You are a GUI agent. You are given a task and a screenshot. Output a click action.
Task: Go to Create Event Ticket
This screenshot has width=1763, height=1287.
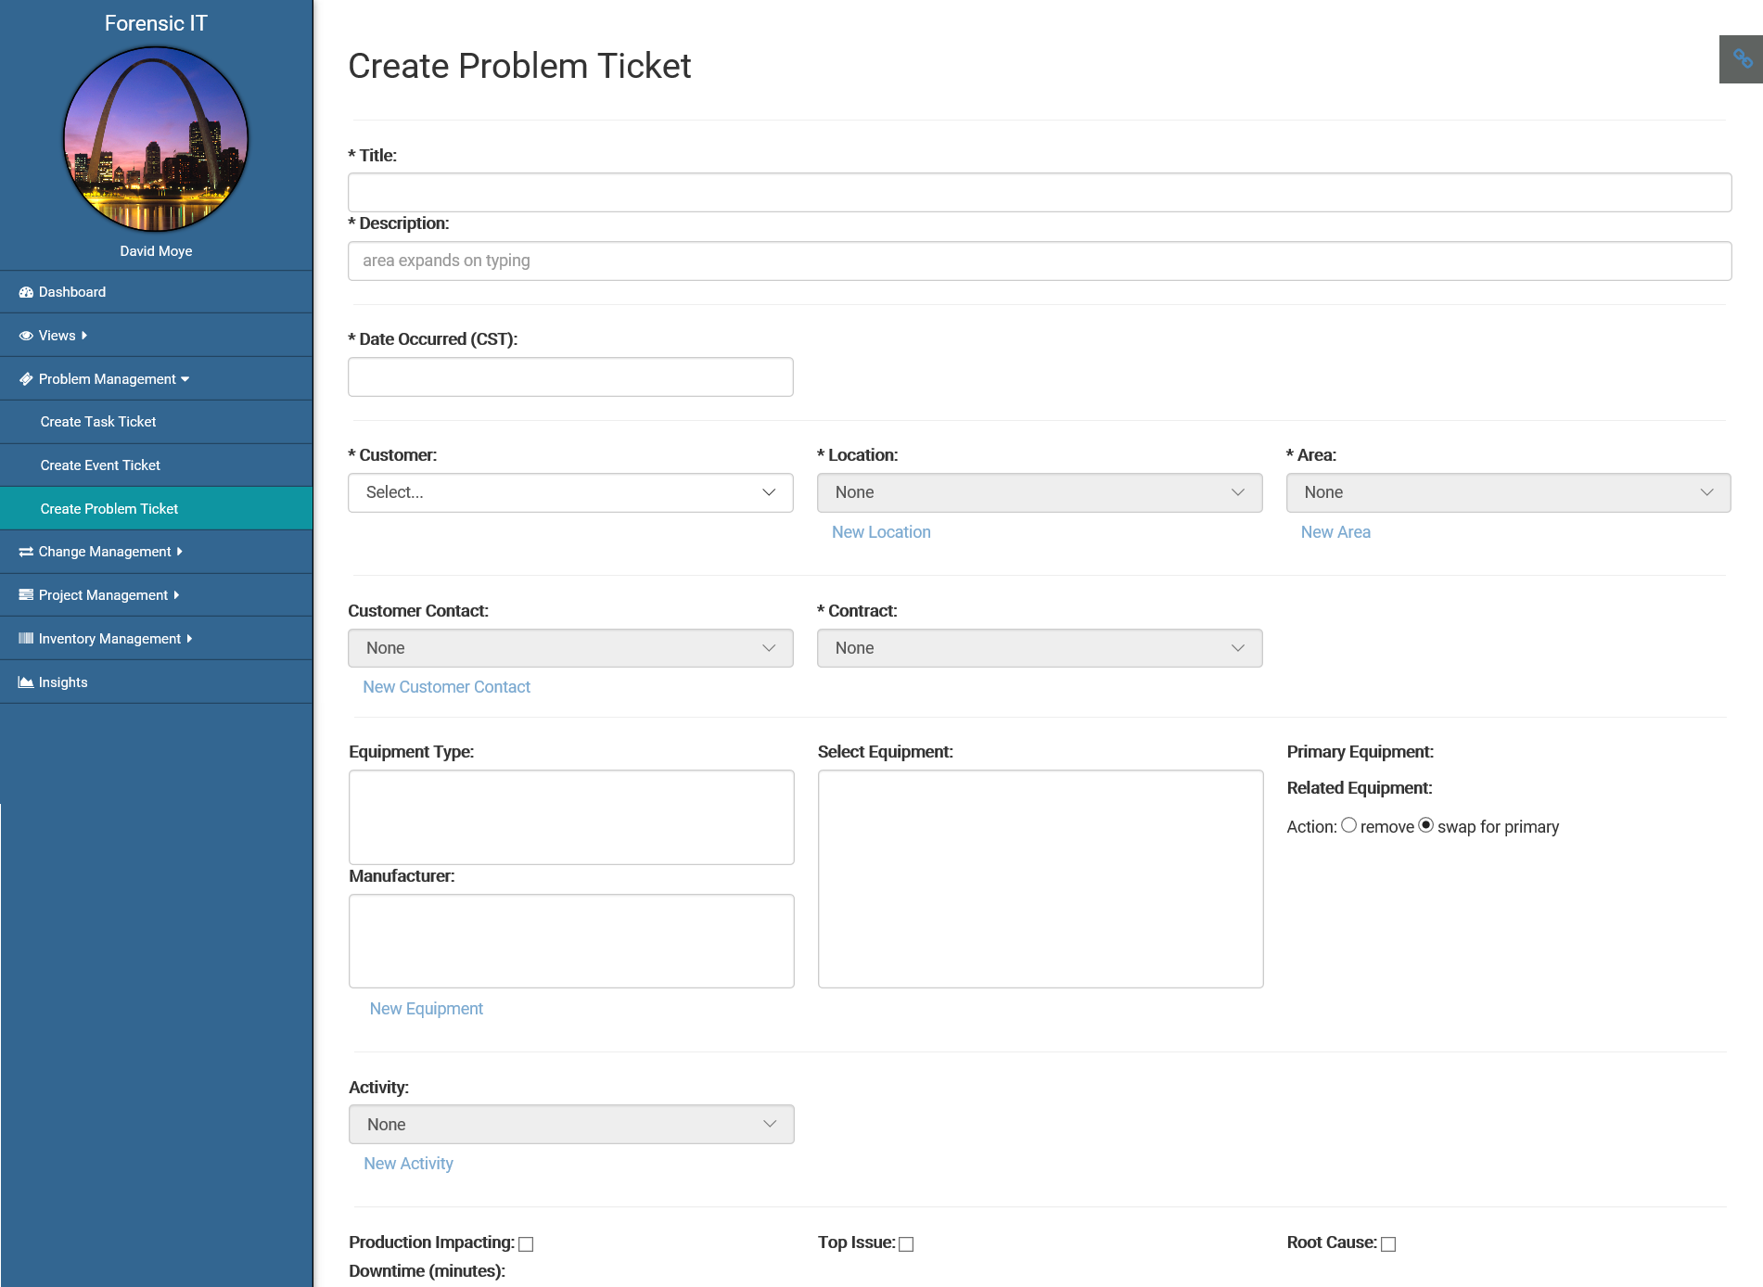tap(100, 465)
